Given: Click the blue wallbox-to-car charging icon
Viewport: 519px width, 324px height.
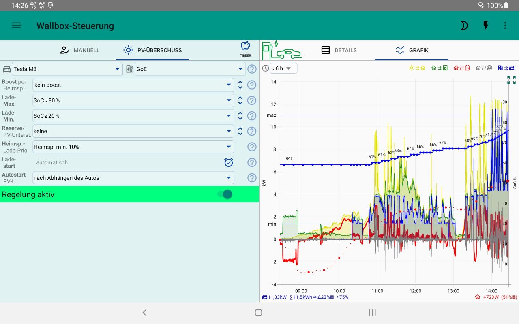Looking at the screenshot, I should click(506, 68).
